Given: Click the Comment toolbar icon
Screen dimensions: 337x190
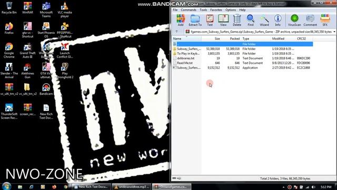Looking at the screenshot, I should point(310,20).
